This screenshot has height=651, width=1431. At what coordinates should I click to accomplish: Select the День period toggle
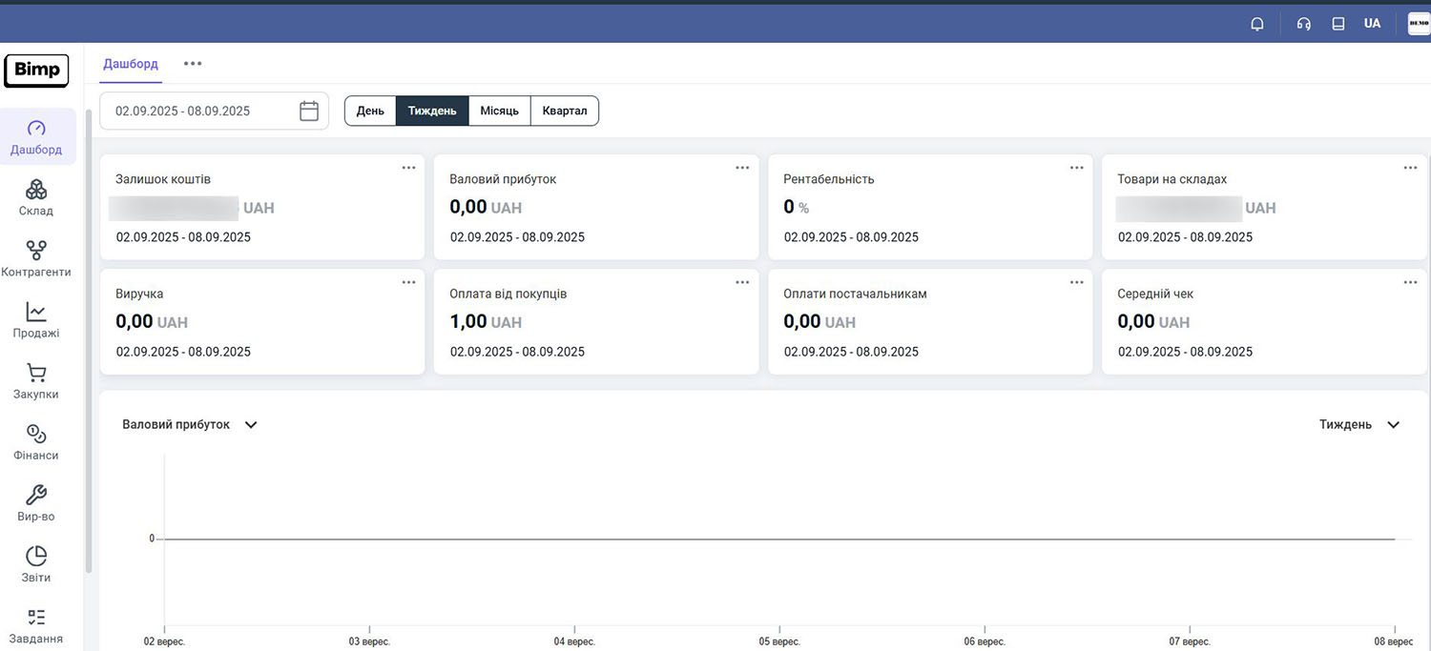pos(370,111)
